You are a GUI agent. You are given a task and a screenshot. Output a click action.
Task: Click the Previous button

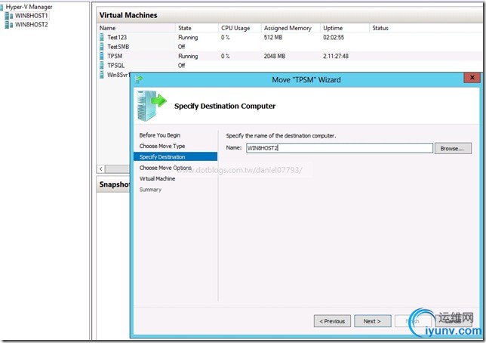pos(332,321)
